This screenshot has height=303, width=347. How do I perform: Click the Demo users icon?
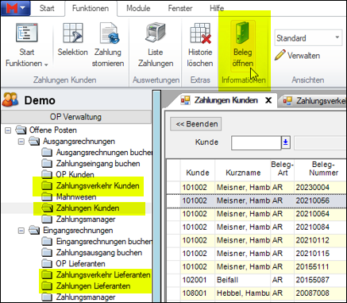pos(10,99)
